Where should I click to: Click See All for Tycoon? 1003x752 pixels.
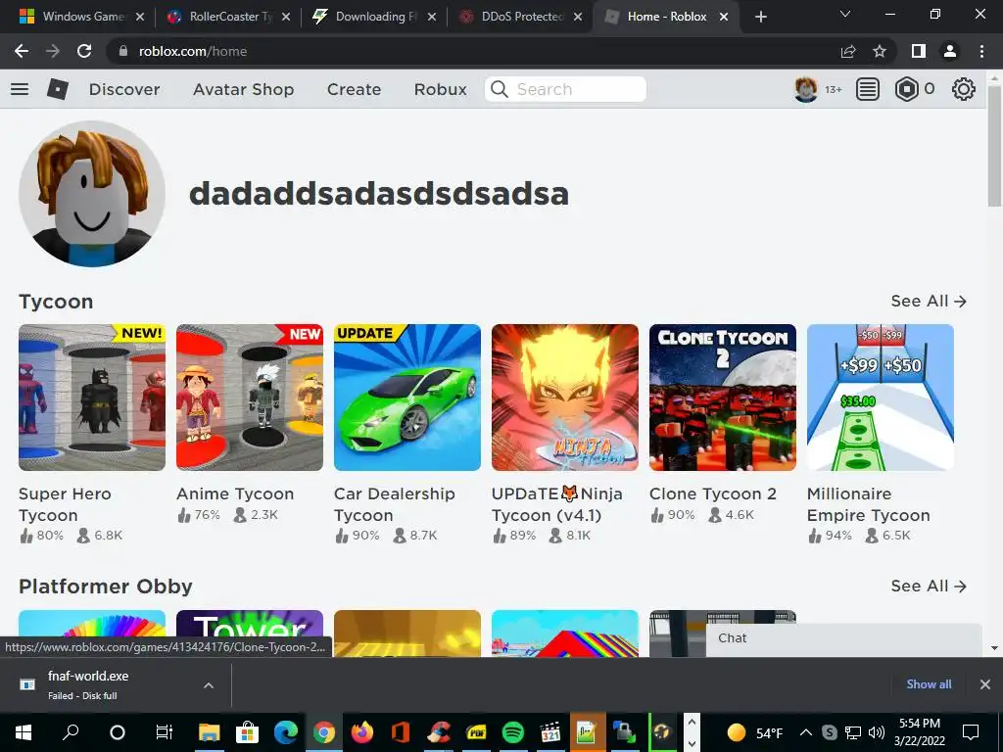coord(929,302)
